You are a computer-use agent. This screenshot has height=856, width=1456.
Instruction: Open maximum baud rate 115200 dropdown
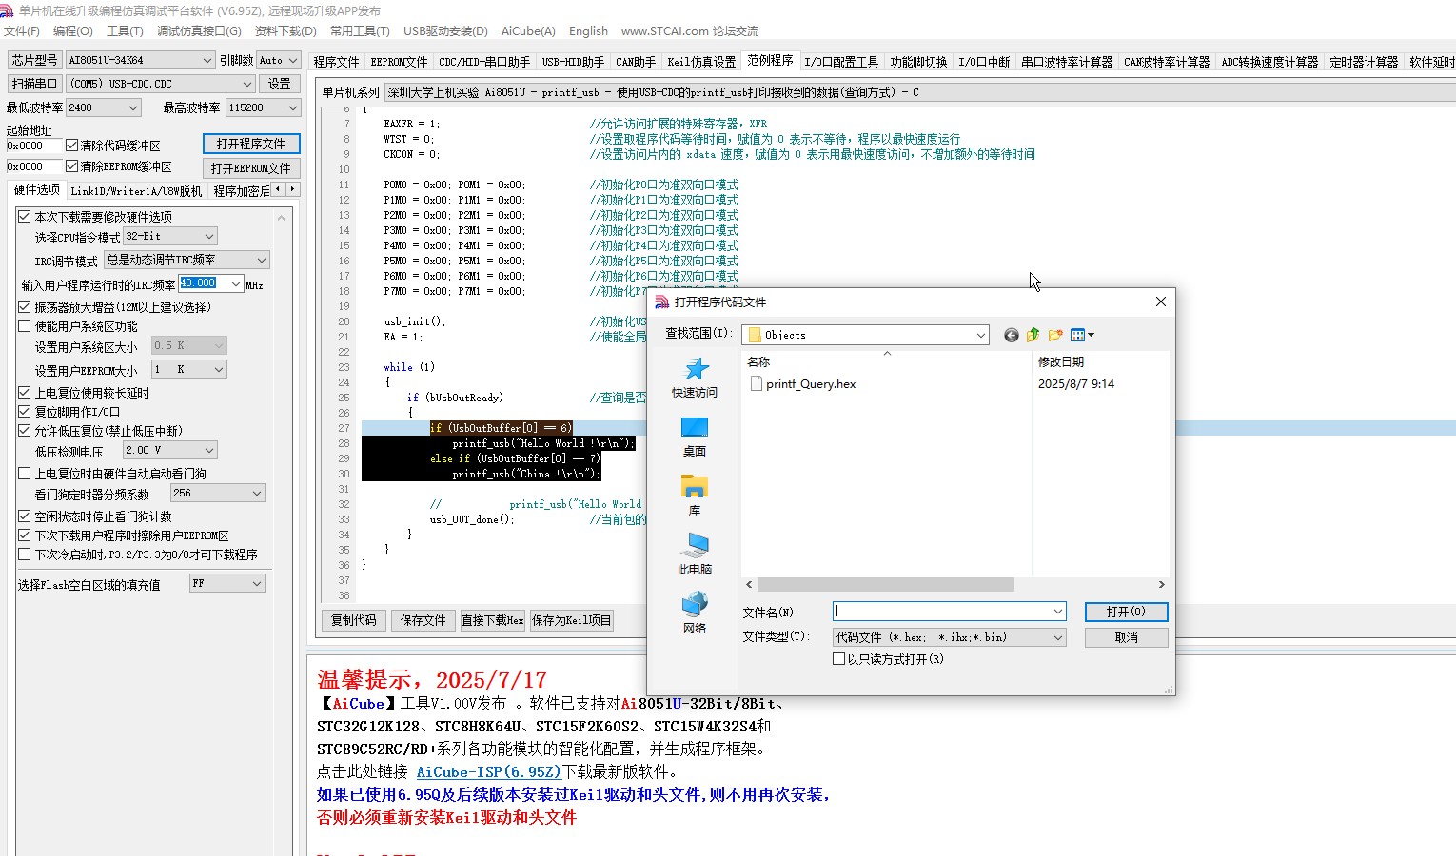[263, 107]
